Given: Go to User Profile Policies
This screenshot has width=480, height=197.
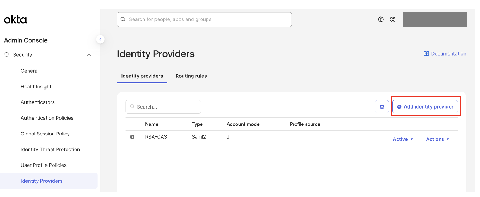Looking at the screenshot, I should coord(44,165).
